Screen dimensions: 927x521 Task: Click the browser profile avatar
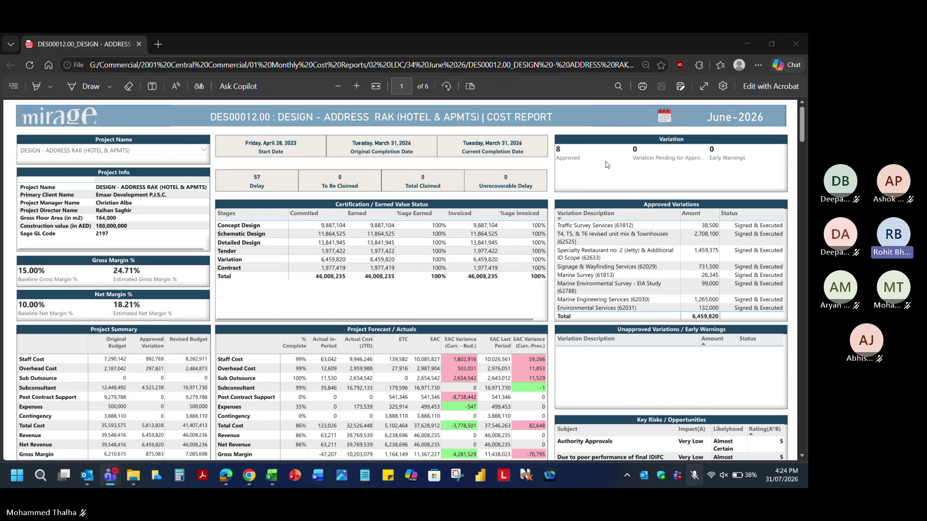(x=739, y=65)
